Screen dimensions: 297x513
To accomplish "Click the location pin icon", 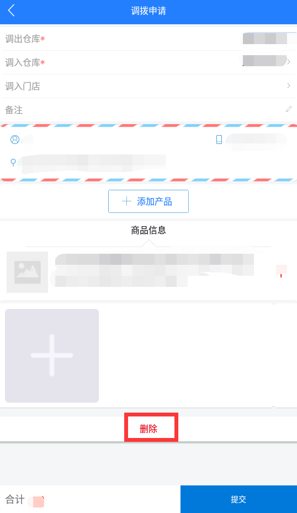I will [x=13, y=162].
